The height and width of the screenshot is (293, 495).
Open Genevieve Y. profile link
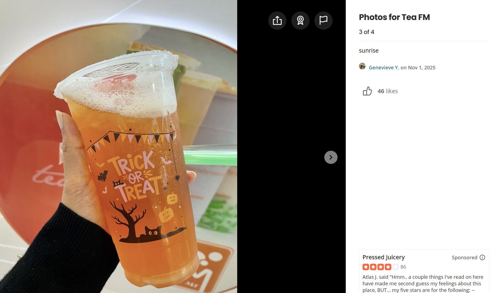pyautogui.click(x=384, y=67)
